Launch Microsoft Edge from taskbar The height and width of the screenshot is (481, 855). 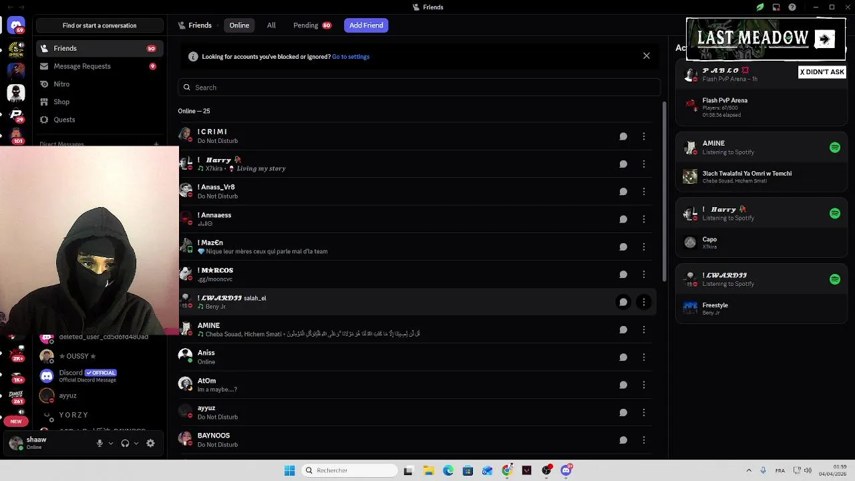(448, 470)
